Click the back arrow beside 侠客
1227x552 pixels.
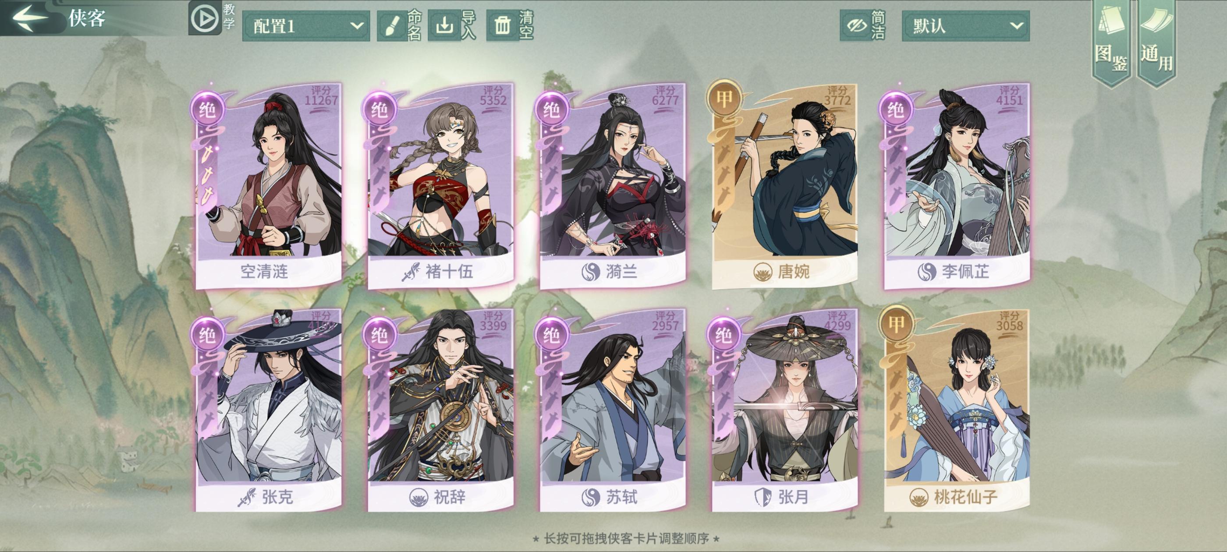(29, 18)
